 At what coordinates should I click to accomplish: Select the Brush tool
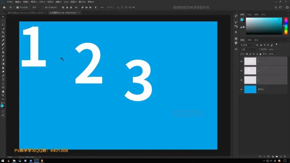(x=3, y=48)
